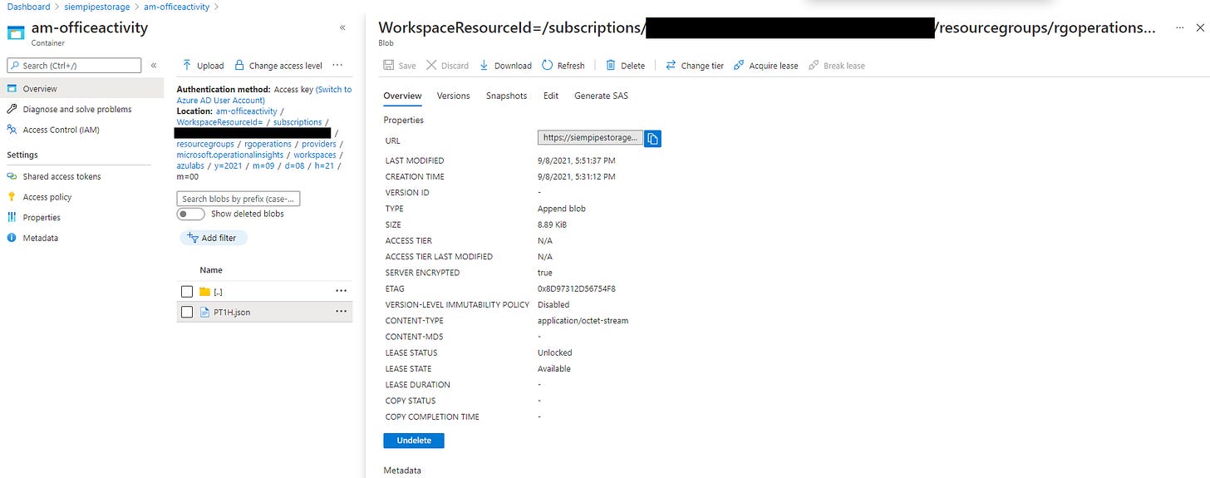1210x478 pixels.
Task: Click the azulabs path link
Action: [190, 165]
